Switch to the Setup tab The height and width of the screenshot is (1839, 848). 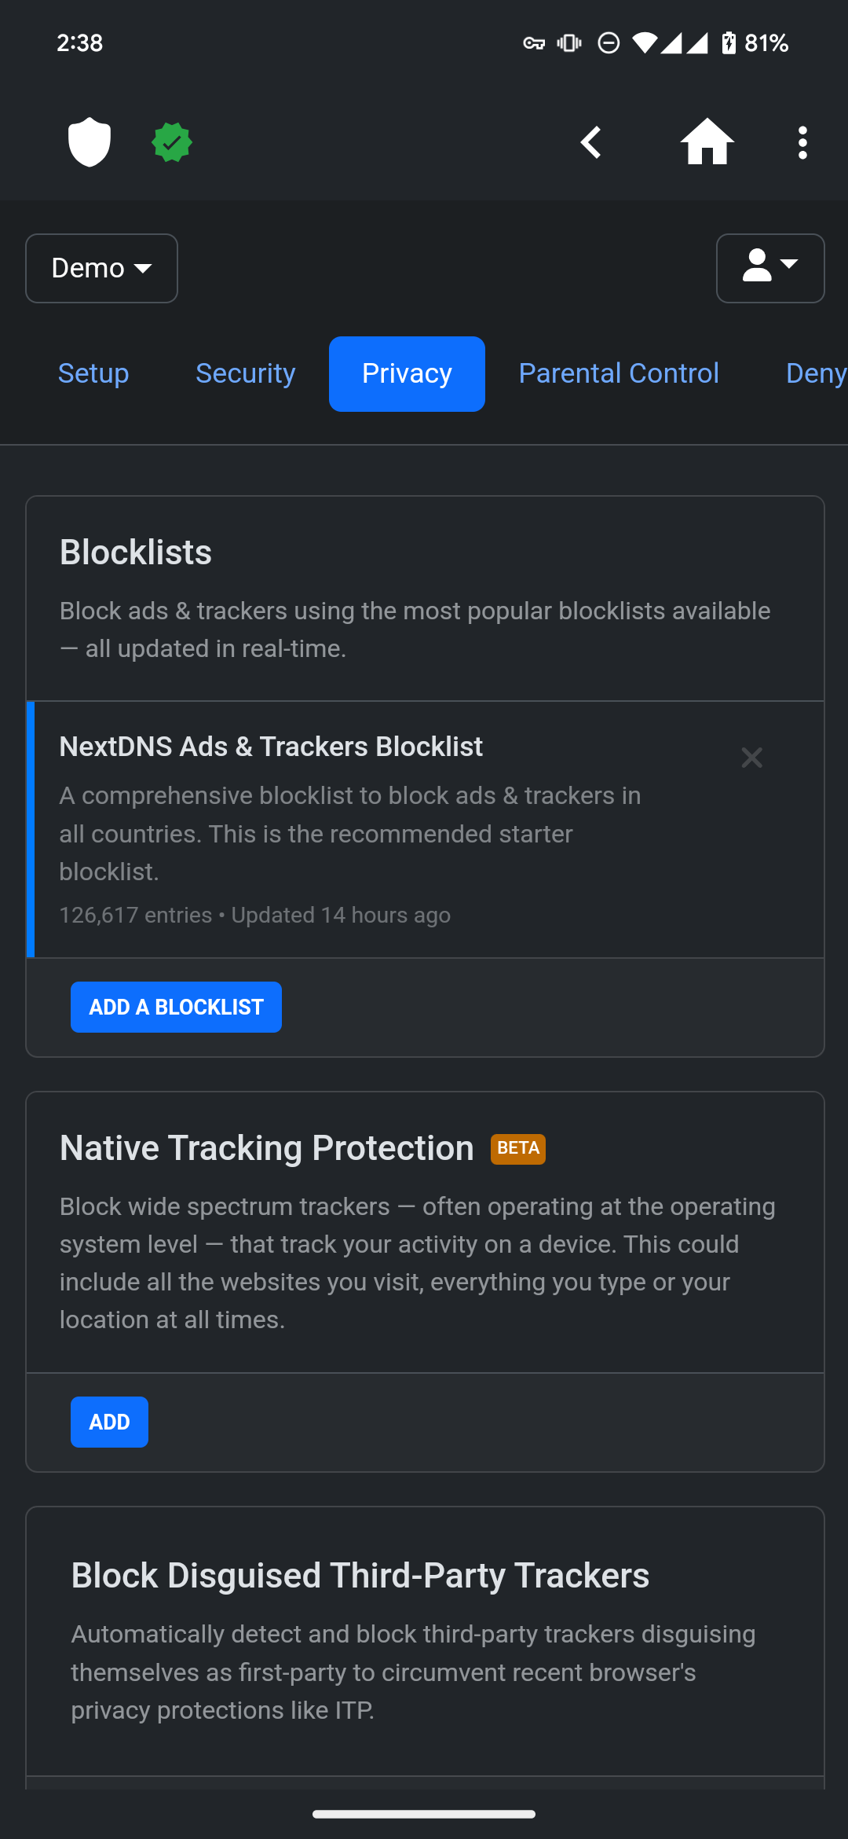[x=93, y=373]
